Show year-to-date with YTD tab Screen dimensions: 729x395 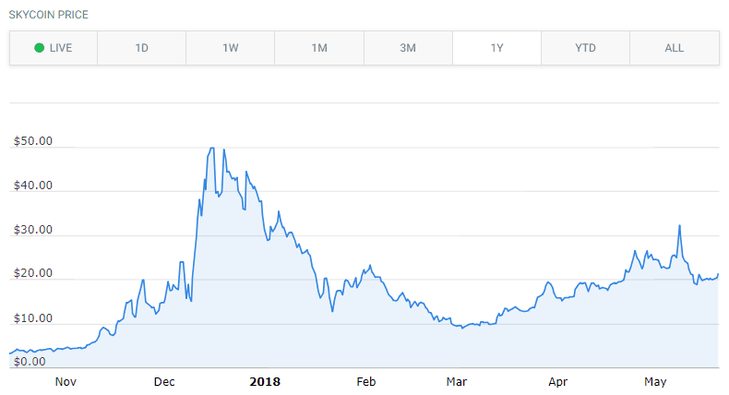(585, 48)
